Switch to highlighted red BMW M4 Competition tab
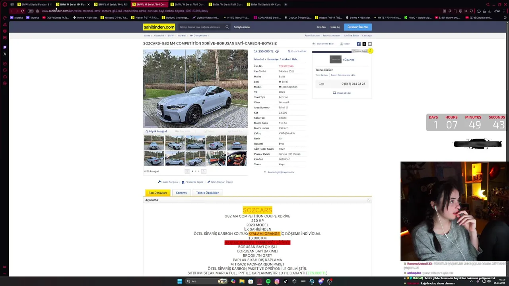Screen dimensions: 509x286 149,4
